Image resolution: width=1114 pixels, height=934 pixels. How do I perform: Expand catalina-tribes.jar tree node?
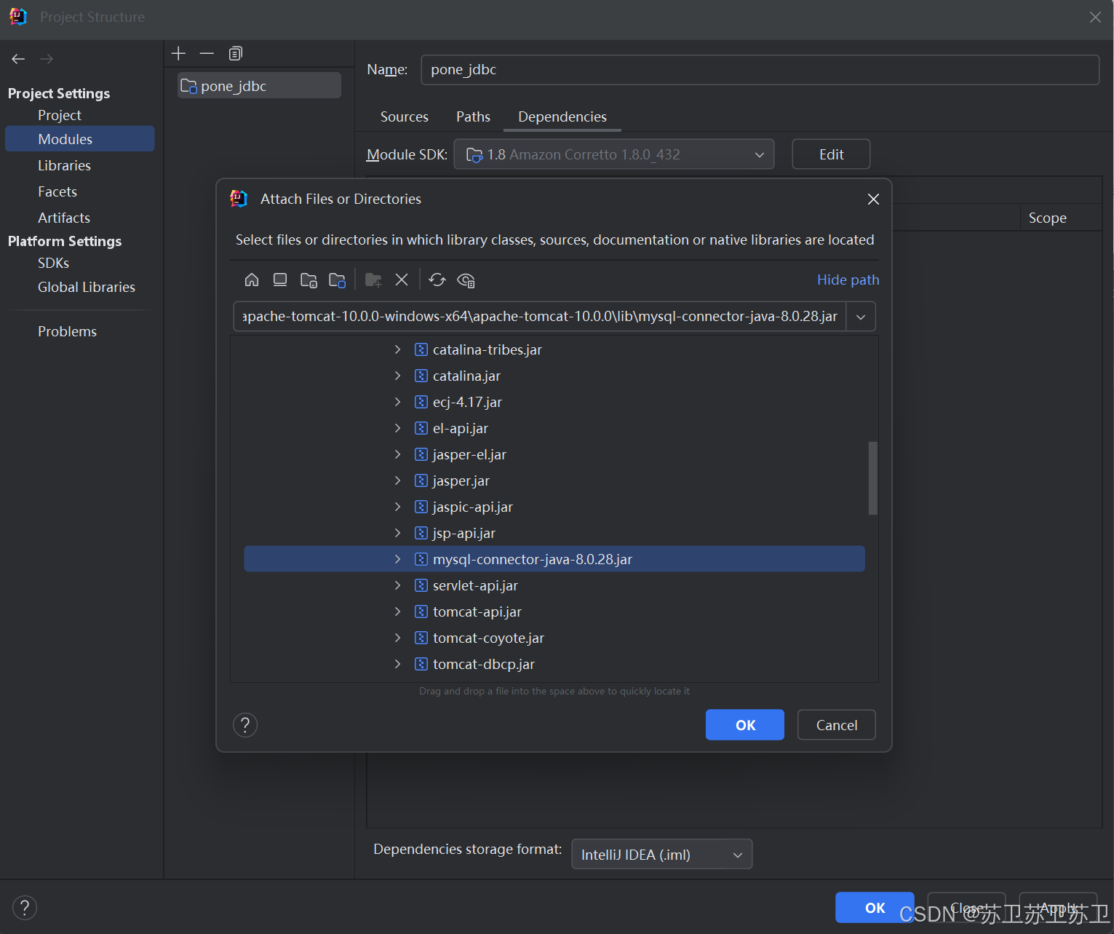tap(397, 349)
